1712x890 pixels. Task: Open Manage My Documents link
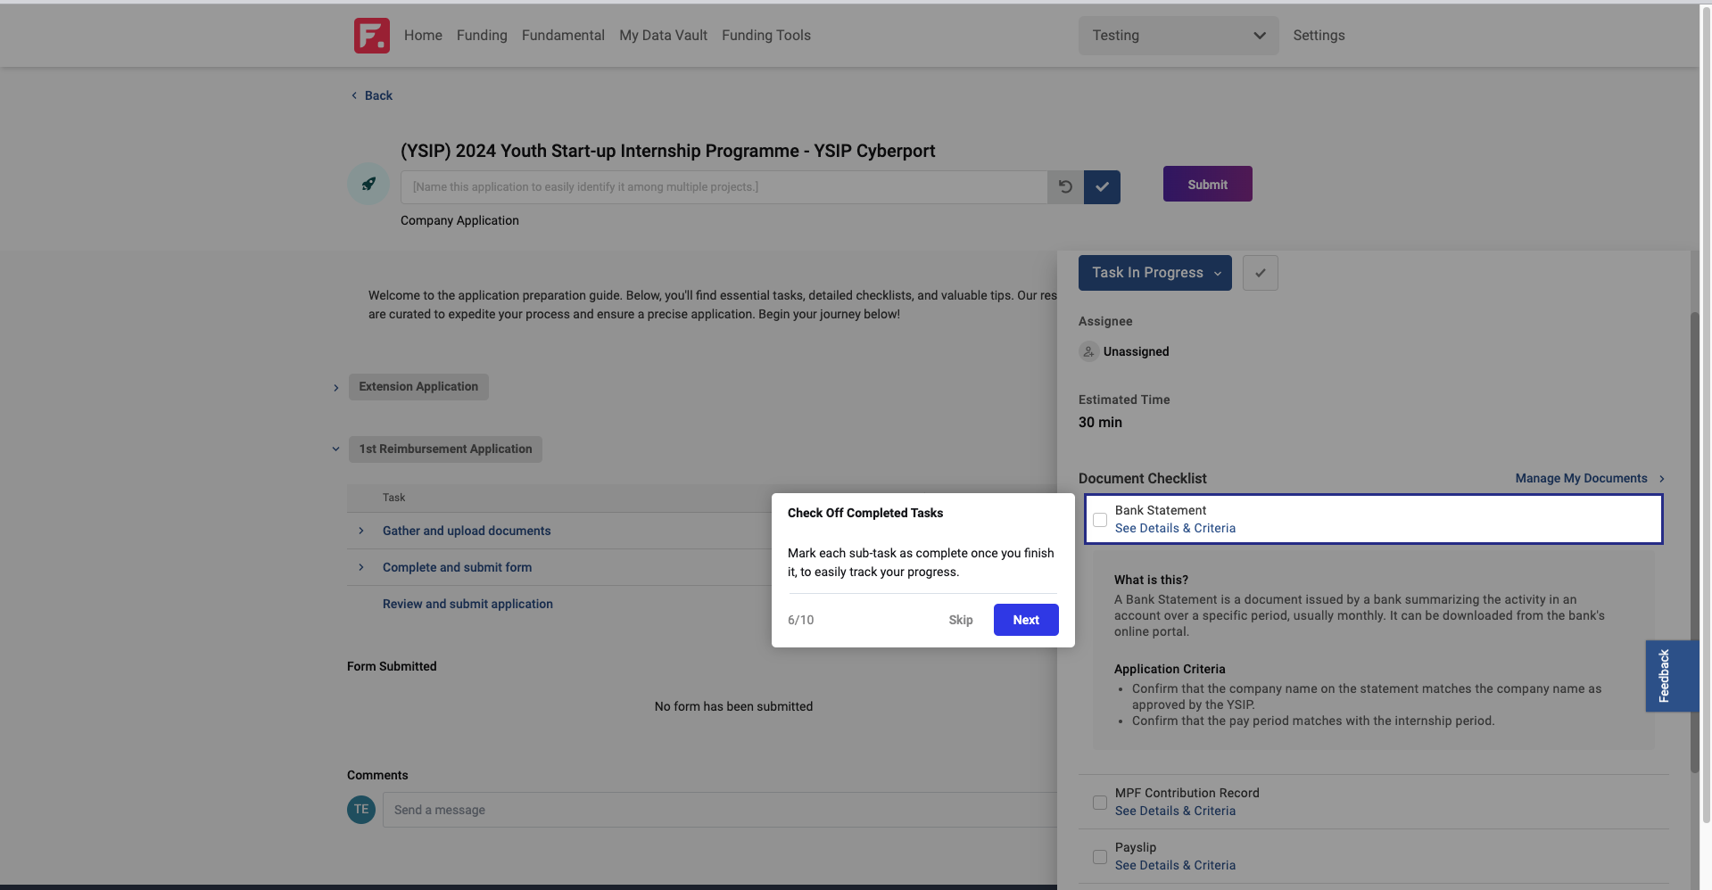click(x=1581, y=479)
